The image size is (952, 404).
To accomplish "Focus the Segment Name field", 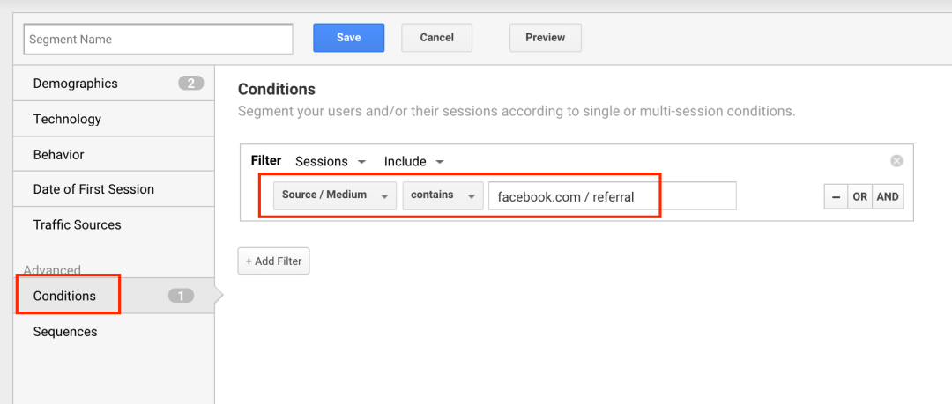I will pos(159,39).
